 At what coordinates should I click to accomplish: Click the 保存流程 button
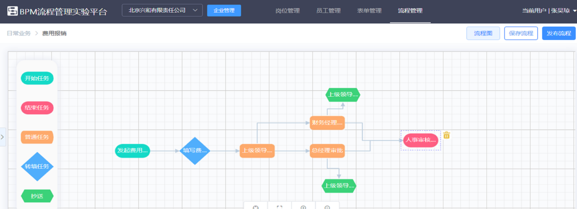[521, 34]
